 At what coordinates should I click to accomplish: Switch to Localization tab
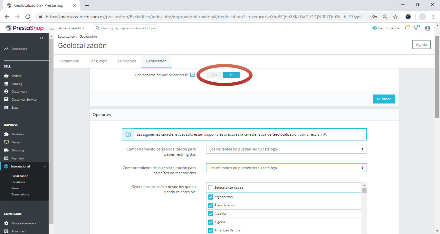[x=69, y=61]
